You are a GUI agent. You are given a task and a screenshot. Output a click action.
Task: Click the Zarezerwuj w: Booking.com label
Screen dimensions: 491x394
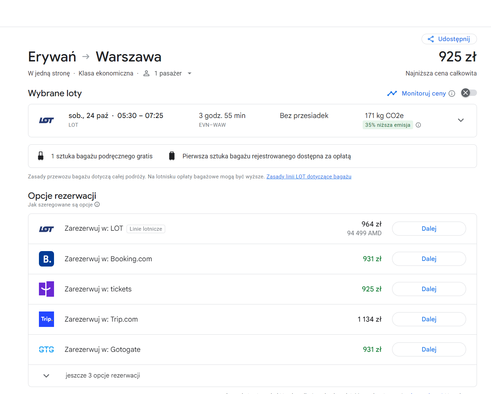108,259
